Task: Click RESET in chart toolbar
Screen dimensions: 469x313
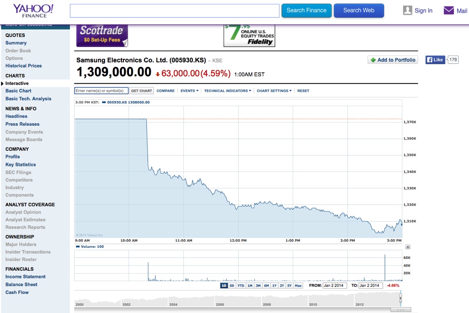Action: click(x=303, y=90)
